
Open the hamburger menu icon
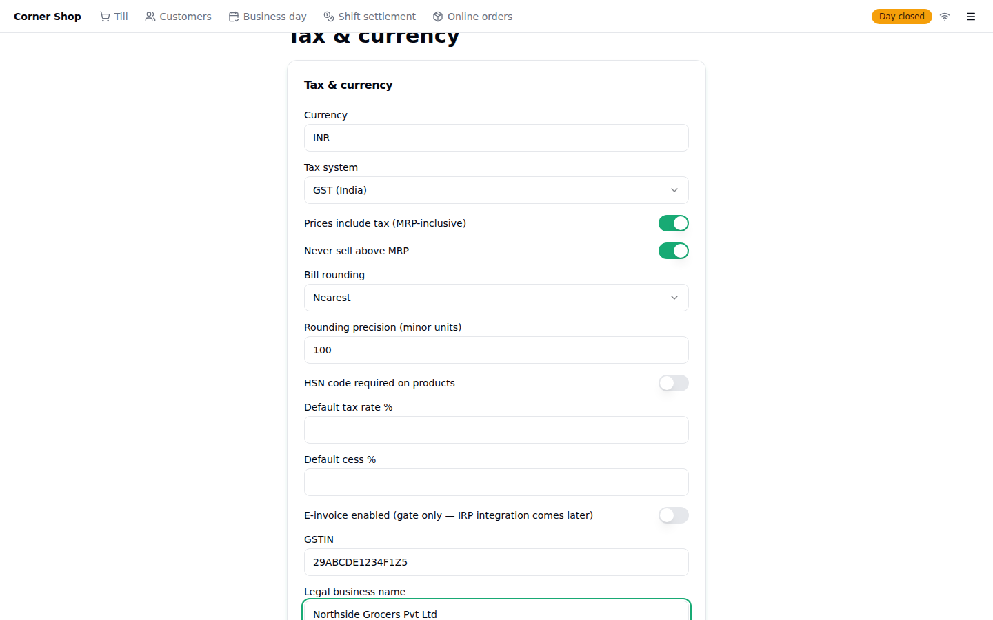971,17
